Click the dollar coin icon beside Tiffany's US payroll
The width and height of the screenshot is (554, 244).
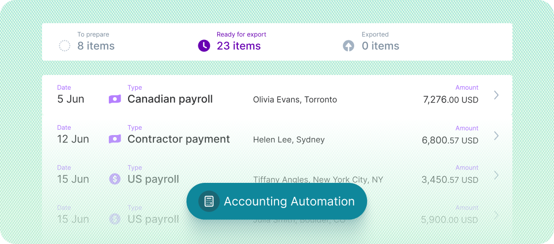pyautogui.click(x=115, y=179)
